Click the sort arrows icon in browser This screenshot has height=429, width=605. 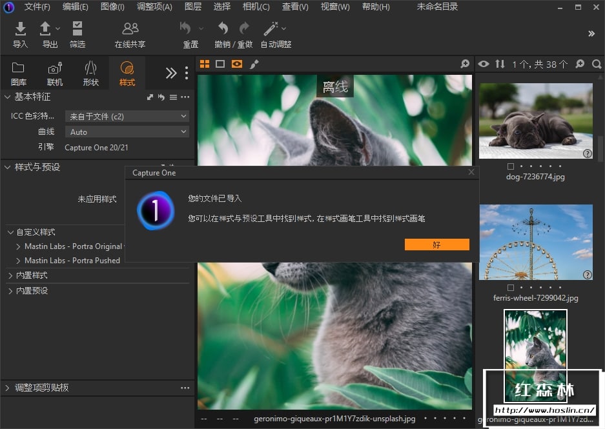[500, 64]
